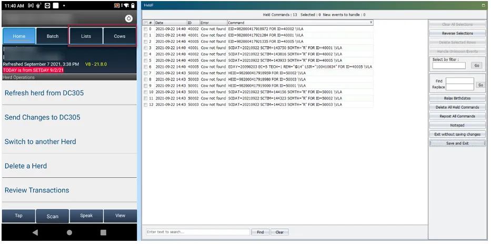
Task: Tap the circular refresh icon in phone header
Action: 129,18
